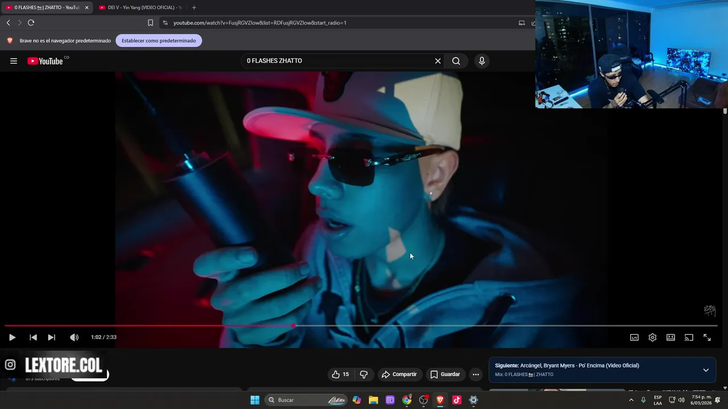Viewport: 728px width, 409px height.
Task: Click the microphone tray icon
Action: [x=643, y=400]
